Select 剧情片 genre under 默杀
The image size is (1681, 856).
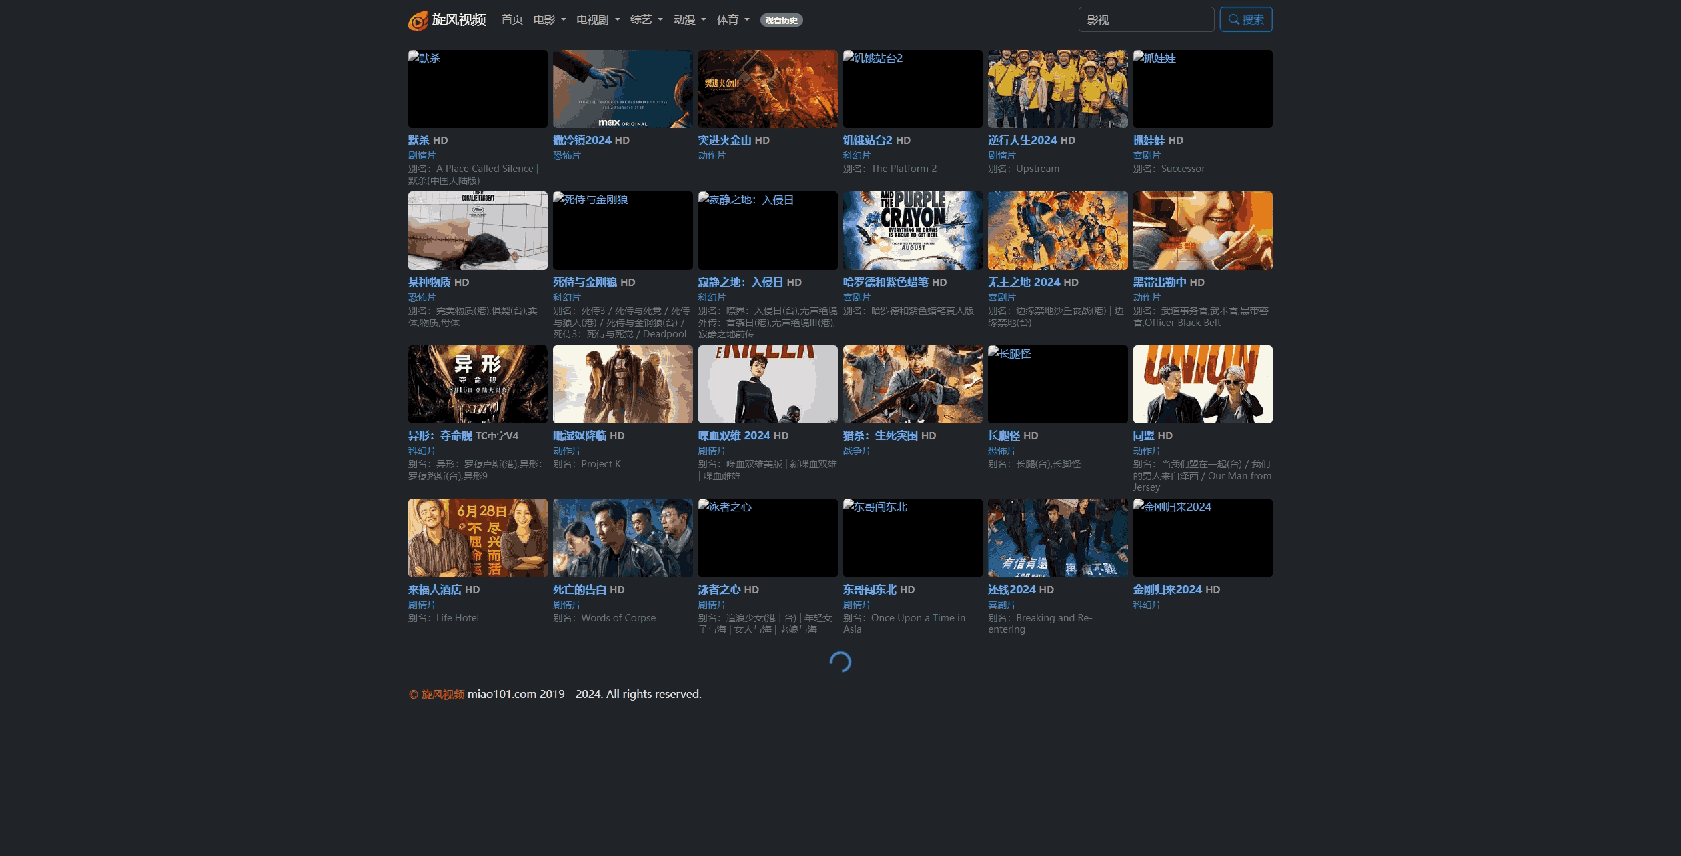point(422,155)
